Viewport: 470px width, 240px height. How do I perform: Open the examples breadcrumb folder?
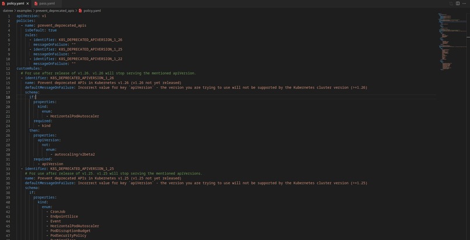click(x=24, y=10)
